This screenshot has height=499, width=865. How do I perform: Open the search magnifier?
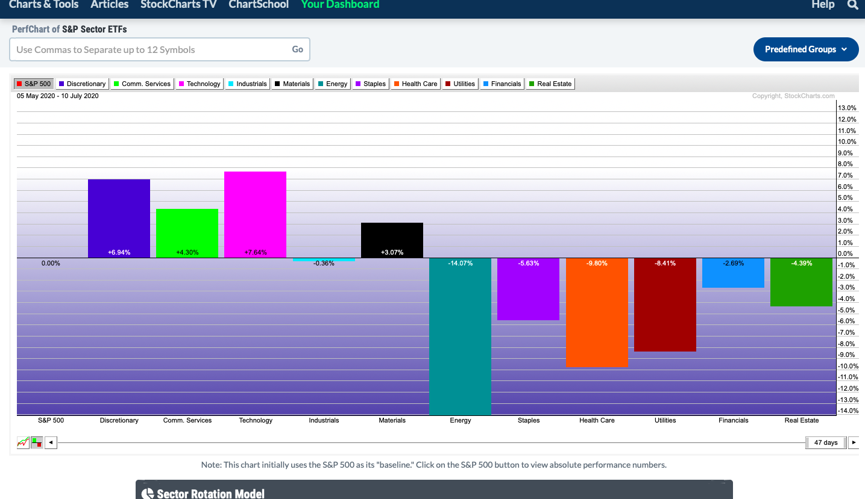point(853,5)
